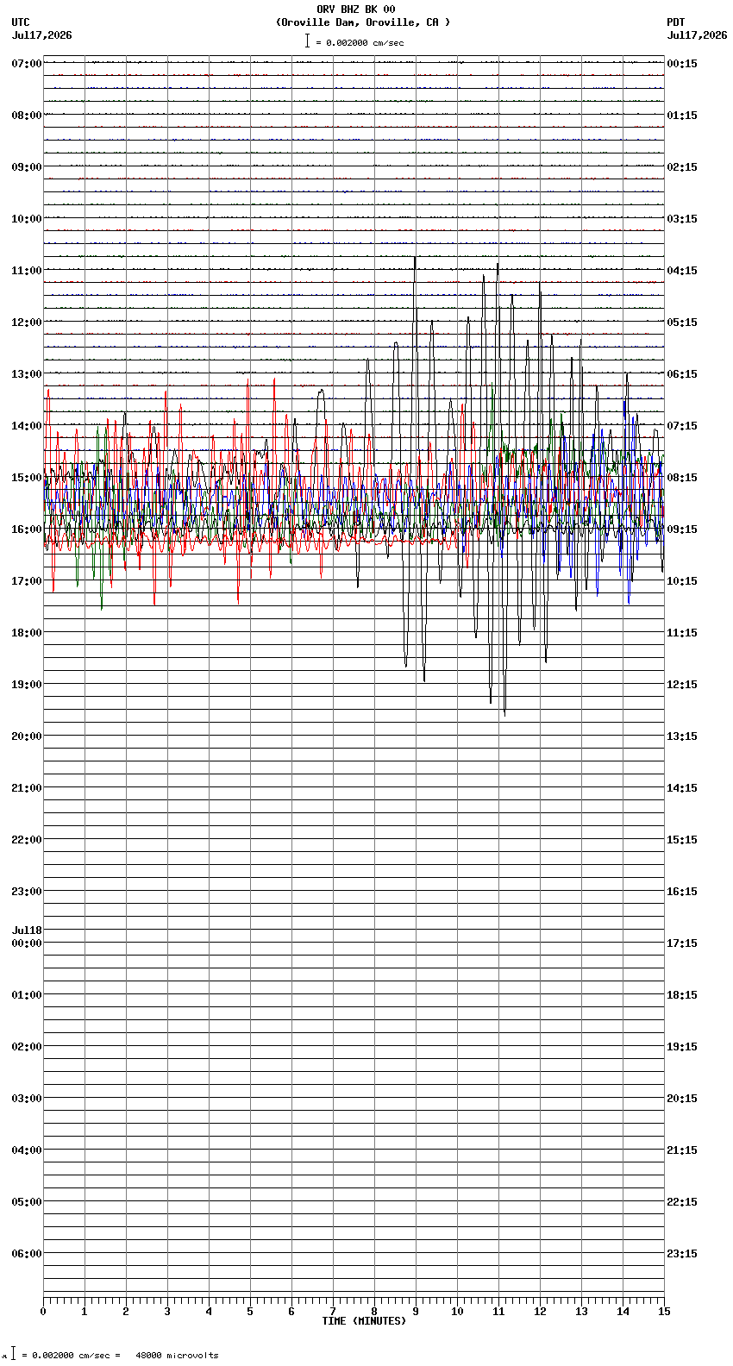Viewport: 733px width, 1366px height.
Task: Click the '0' tick label on time axis
Action: 43,1312
